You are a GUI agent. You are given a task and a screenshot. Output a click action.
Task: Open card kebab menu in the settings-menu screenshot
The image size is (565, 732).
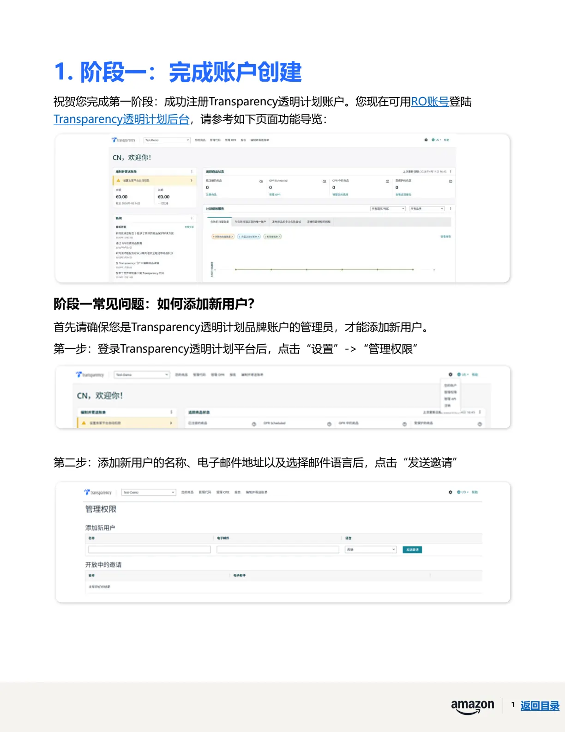[x=171, y=412]
